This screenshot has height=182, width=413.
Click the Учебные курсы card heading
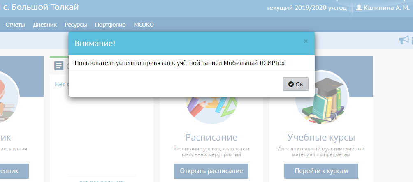coord(321,137)
